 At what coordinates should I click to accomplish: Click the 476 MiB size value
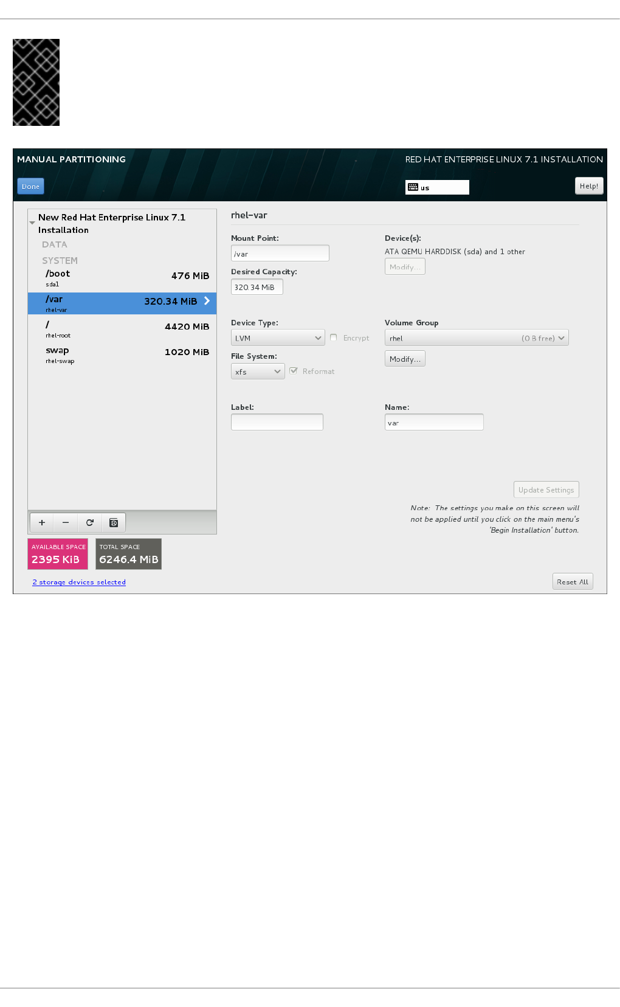[x=190, y=275]
